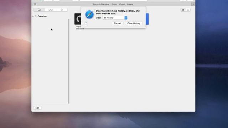Screen dimensions: 228x128
Task: Click the Top Sites grid icon in favorites bar
Action: [x=35, y=4]
